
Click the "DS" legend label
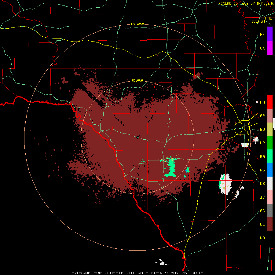262,183
